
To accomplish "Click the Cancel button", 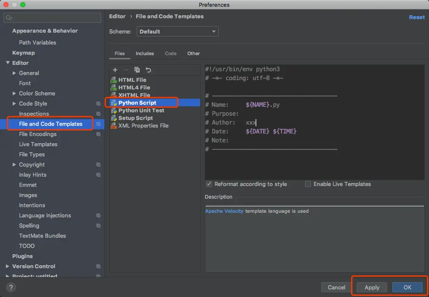I will 336,287.
